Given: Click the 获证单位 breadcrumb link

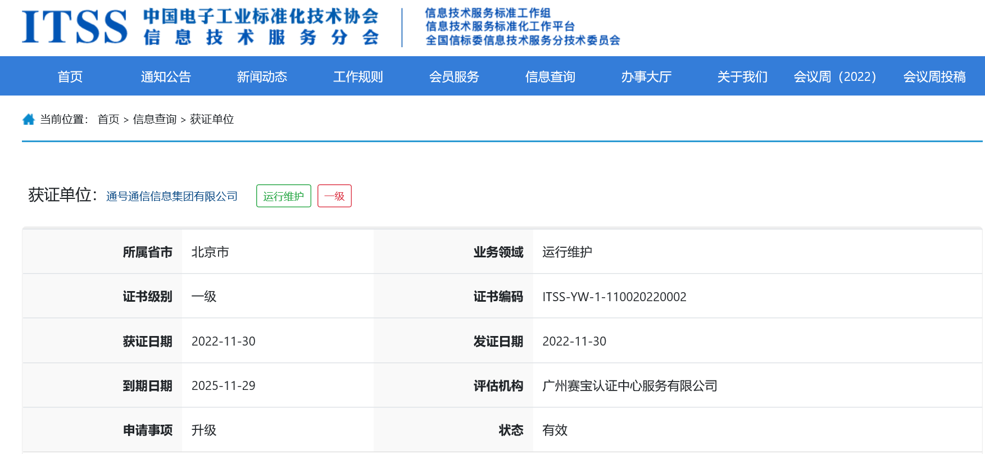Looking at the screenshot, I should click(x=212, y=119).
